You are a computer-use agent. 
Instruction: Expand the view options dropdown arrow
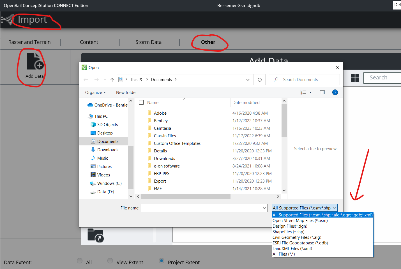(x=310, y=92)
